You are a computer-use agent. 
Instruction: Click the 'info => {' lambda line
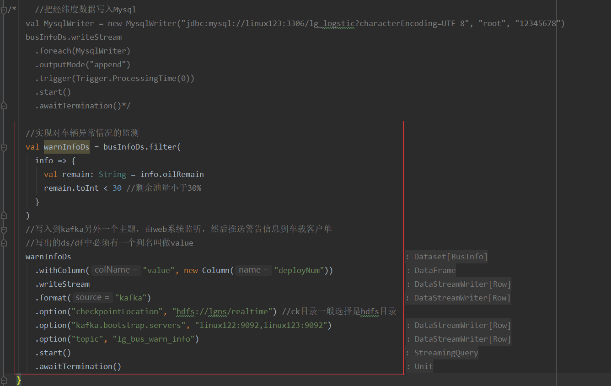click(x=55, y=161)
